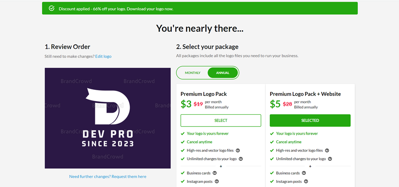Open help icon next to right Business cards
The height and width of the screenshot is (187, 399).
[x=304, y=173]
